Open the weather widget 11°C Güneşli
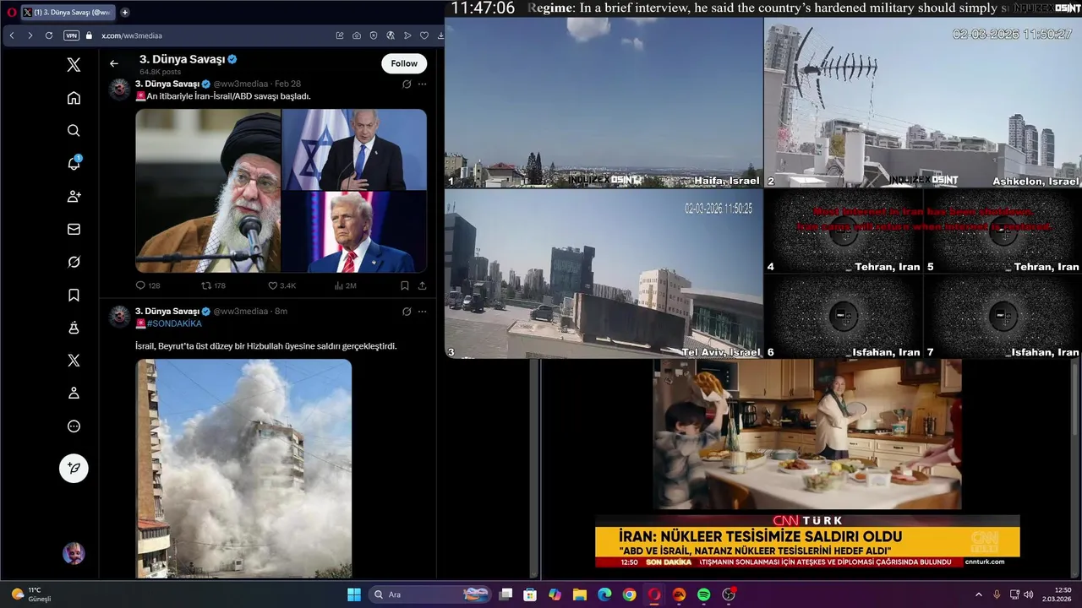Image resolution: width=1082 pixels, height=608 pixels. 31,594
